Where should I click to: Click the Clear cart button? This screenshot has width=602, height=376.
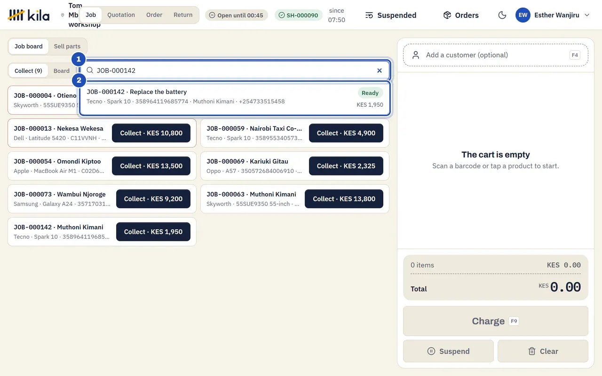[x=543, y=351]
